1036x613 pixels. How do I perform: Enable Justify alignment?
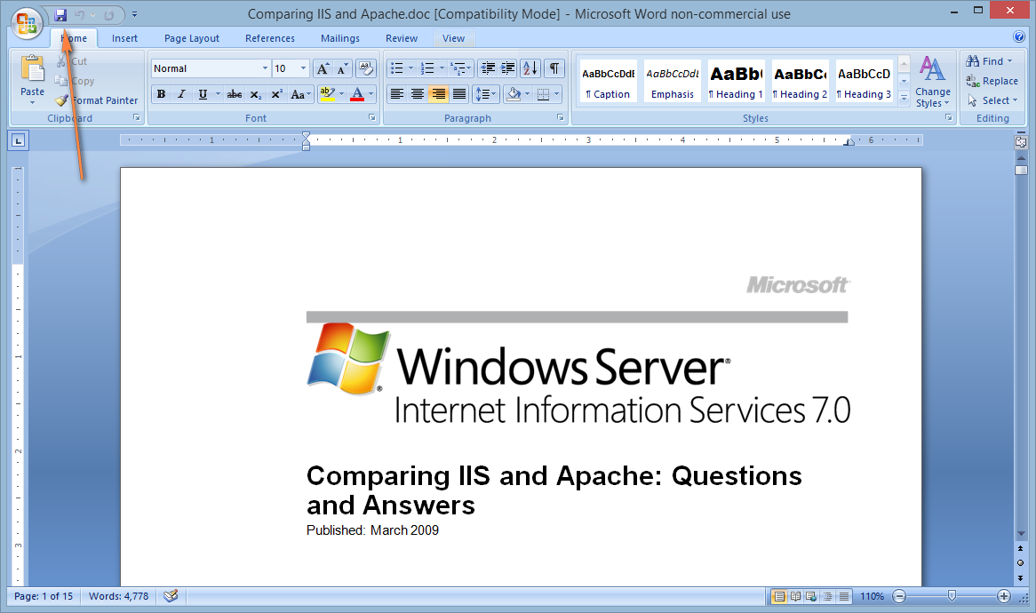pos(459,94)
